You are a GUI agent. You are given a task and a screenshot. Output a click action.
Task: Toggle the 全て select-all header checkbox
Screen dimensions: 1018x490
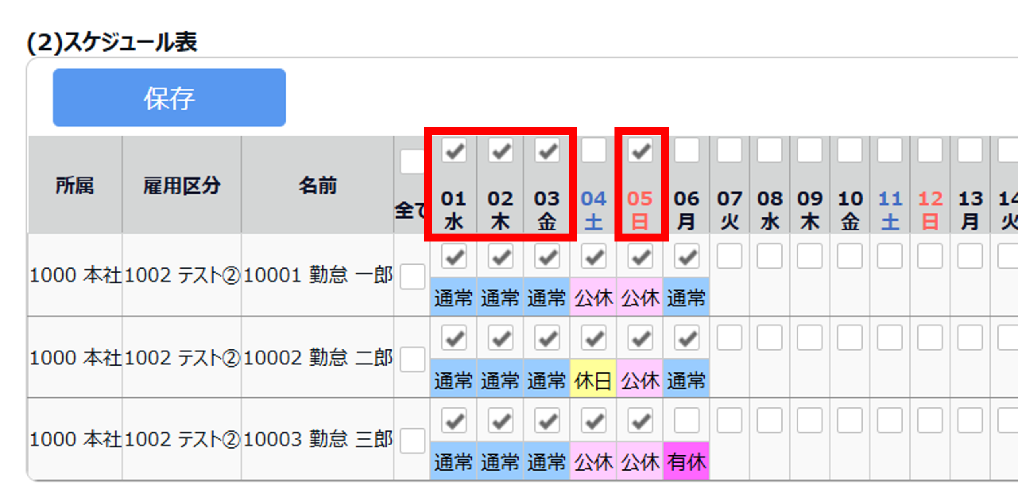pyautogui.click(x=412, y=162)
